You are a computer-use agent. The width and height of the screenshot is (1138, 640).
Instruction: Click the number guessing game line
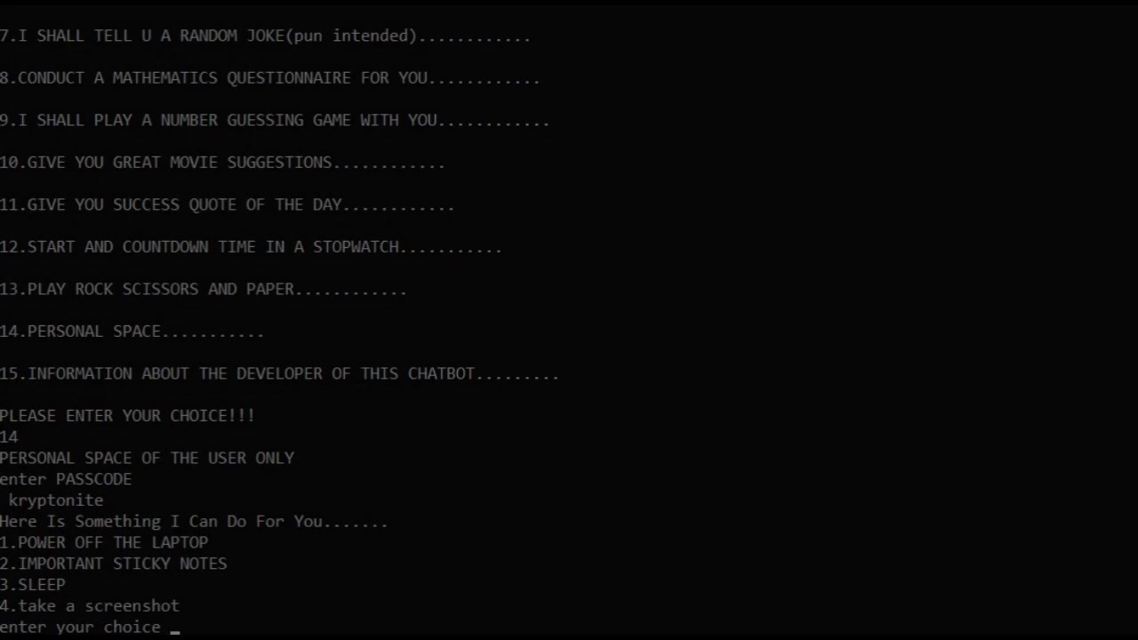coord(275,120)
